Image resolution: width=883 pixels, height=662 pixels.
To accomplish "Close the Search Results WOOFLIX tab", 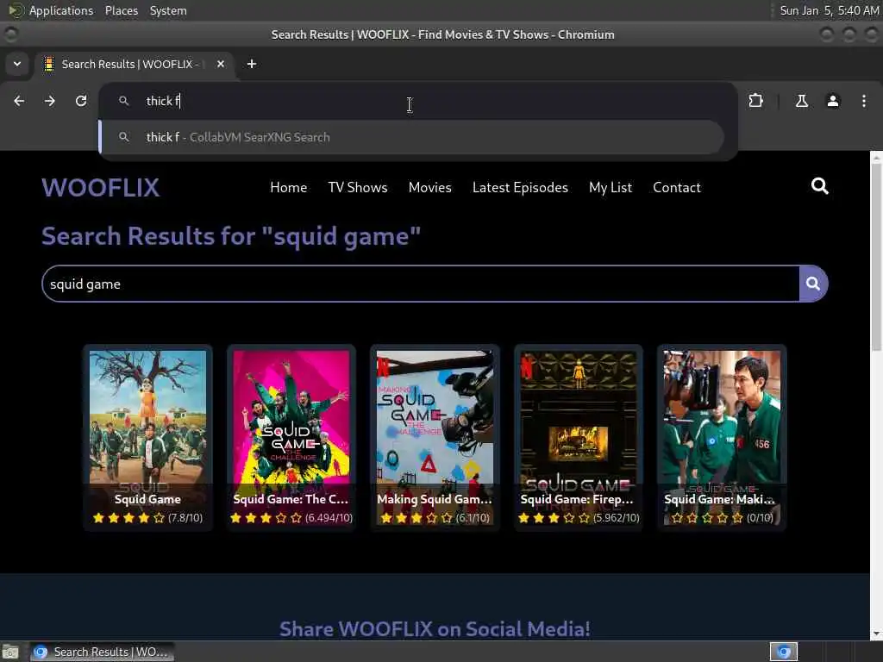I will (x=221, y=64).
